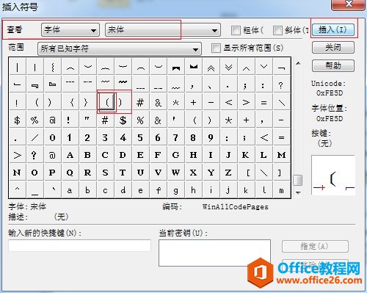The height and width of the screenshot is (293, 367).
Task: Select the bold question mark symbol cell
Action: [34, 155]
